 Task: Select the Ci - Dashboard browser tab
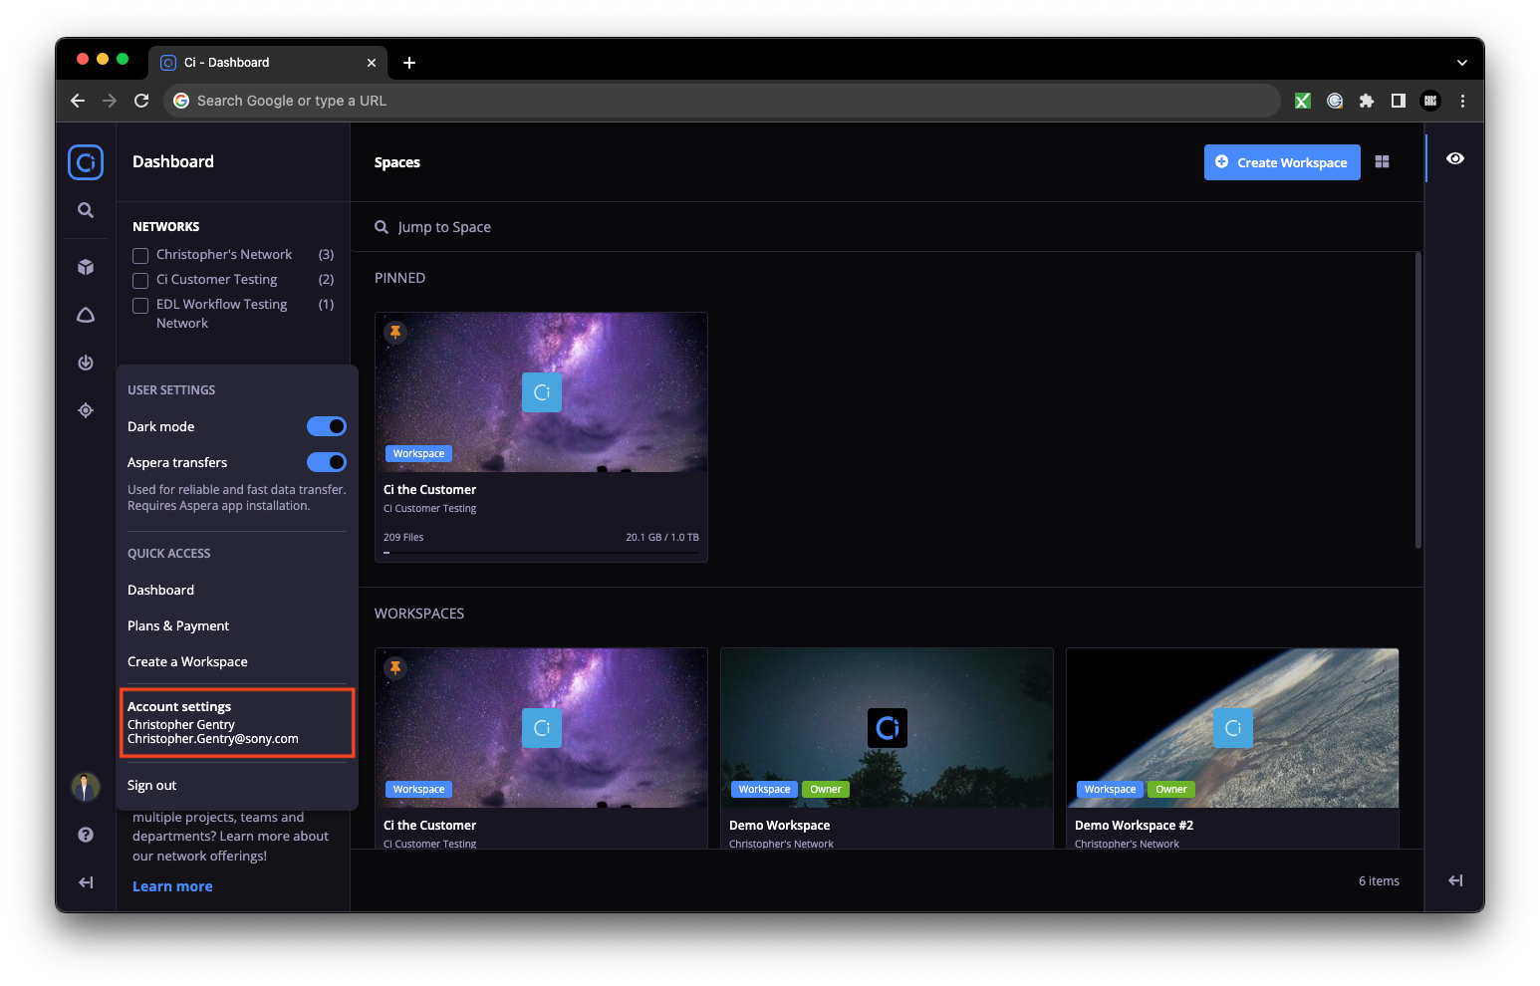pyautogui.click(x=269, y=63)
